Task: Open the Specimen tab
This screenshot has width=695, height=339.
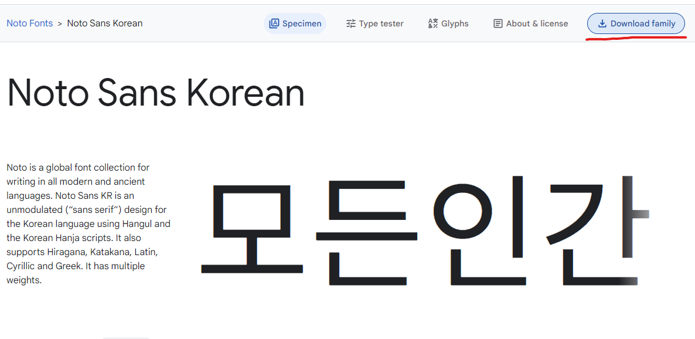Action: tap(295, 23)
